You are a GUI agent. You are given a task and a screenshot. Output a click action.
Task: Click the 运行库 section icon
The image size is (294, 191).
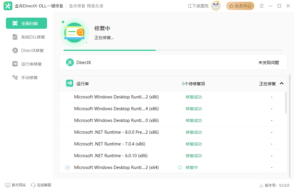[x=69, y=83]
